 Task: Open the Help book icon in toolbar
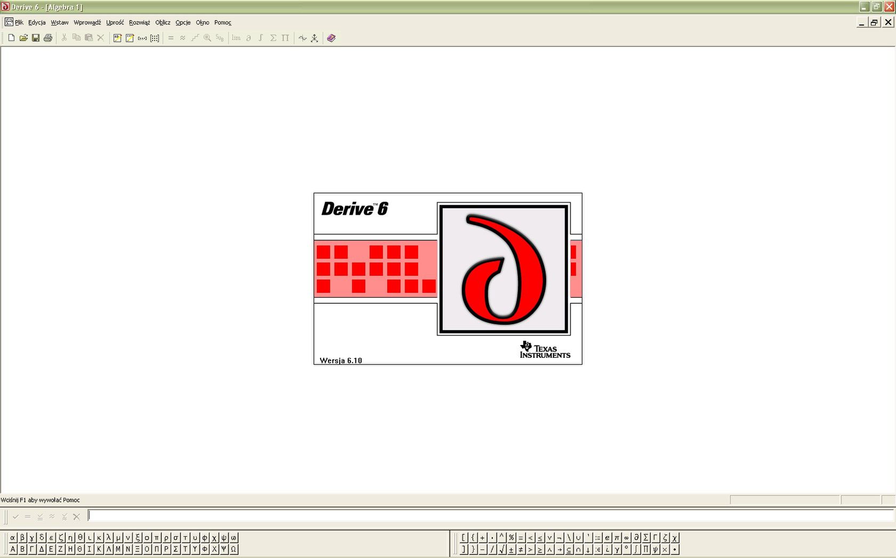(331, 38)
